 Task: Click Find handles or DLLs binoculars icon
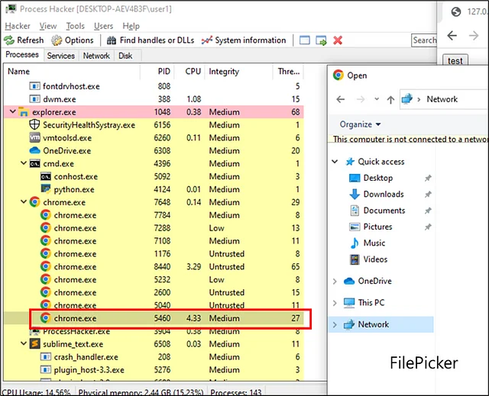[x=112, y=40]
